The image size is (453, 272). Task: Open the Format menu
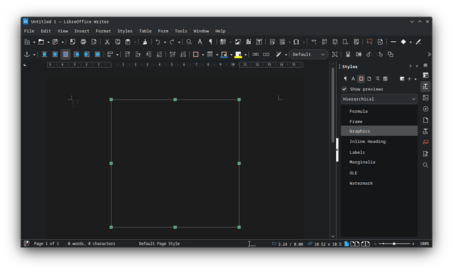pos(103,31)
